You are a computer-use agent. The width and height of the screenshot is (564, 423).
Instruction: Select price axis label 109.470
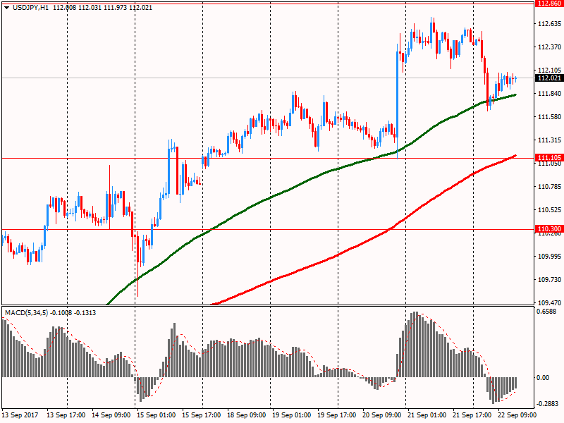pyautogui.click(x=549, y=303)
